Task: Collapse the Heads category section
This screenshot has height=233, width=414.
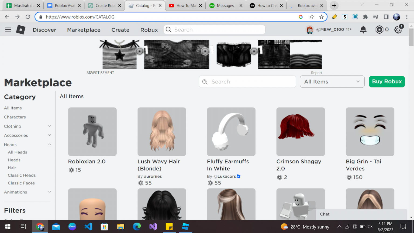Action: coord(49,144)
